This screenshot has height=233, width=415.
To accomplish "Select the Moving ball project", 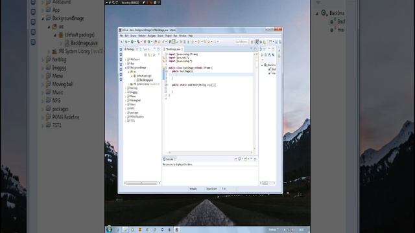I will click(x=136, y=100).
